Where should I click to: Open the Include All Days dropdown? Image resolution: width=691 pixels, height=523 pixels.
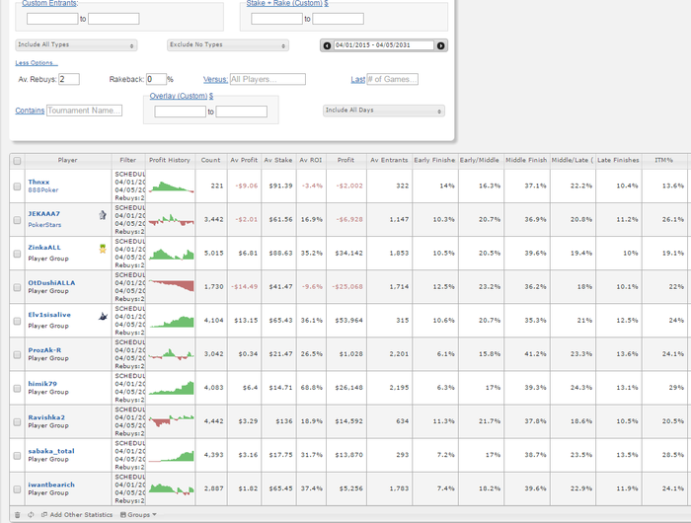tap(383, 111)
